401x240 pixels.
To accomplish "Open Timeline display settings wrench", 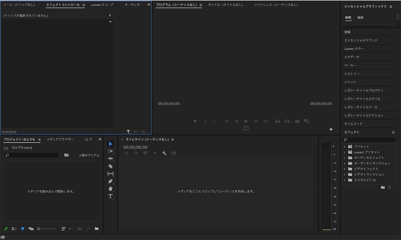I will 164,153.
